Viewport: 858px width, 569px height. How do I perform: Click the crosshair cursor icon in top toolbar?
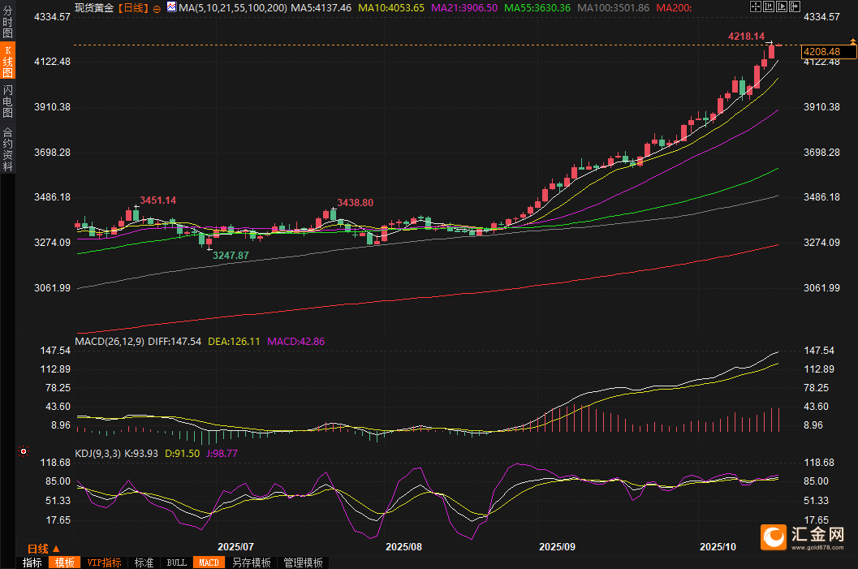tap(756, 6)
